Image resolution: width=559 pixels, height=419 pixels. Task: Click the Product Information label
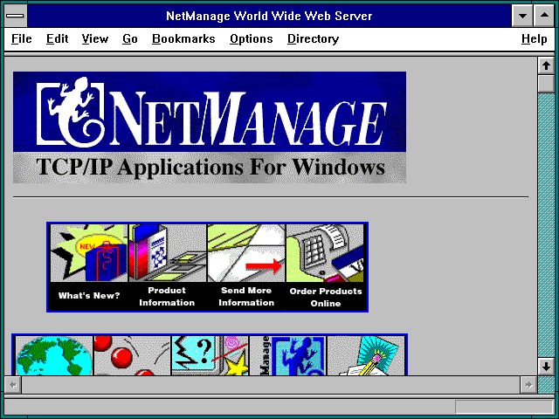point(167,297)
